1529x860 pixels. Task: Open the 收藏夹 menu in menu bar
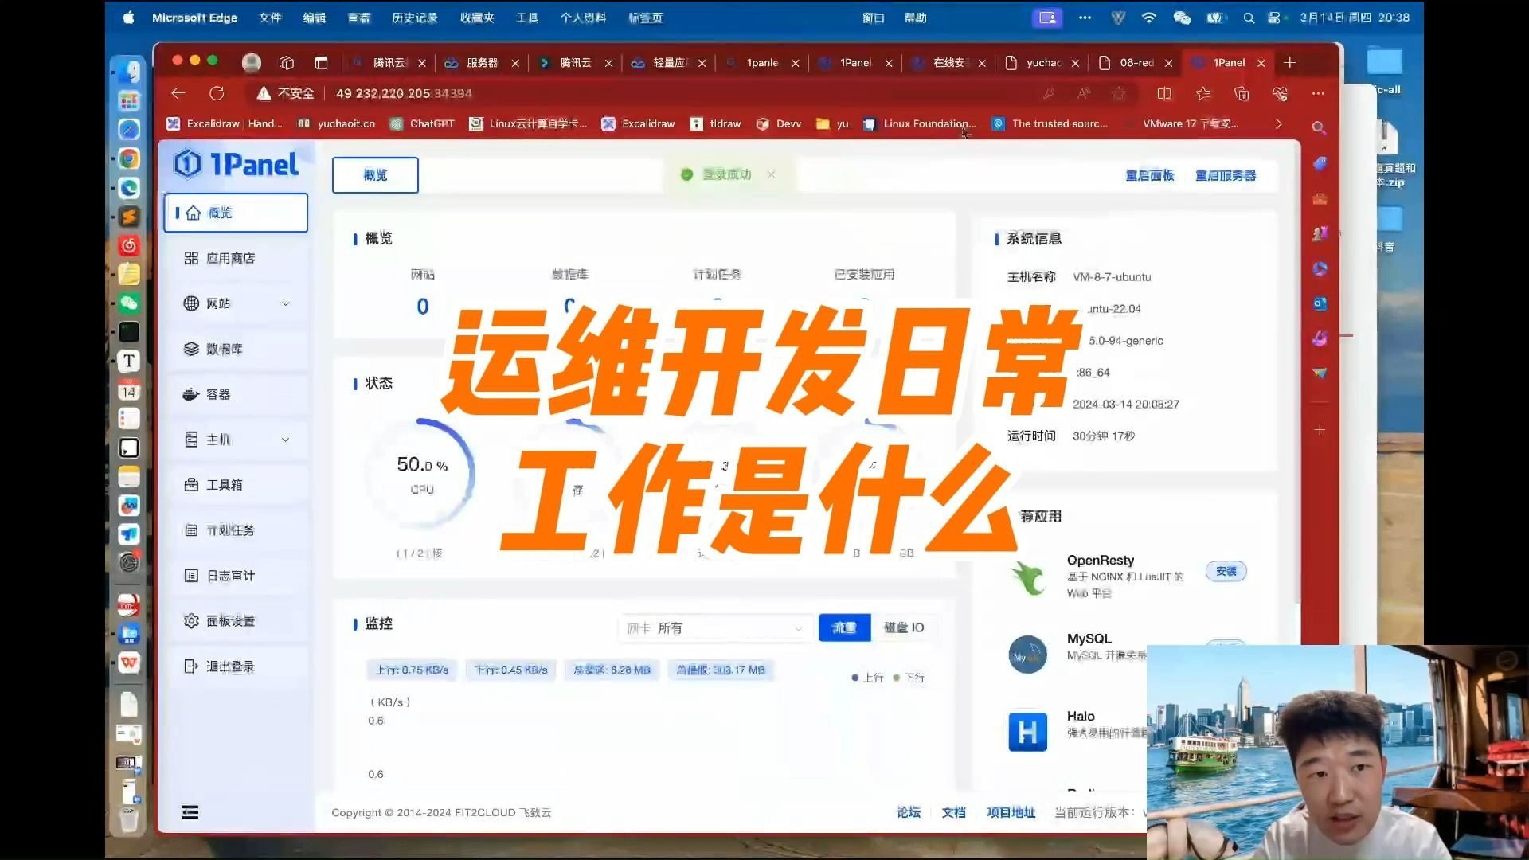[x=477, y=18]
